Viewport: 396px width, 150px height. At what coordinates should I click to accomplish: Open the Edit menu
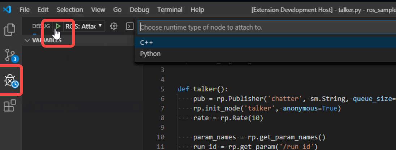43,10
